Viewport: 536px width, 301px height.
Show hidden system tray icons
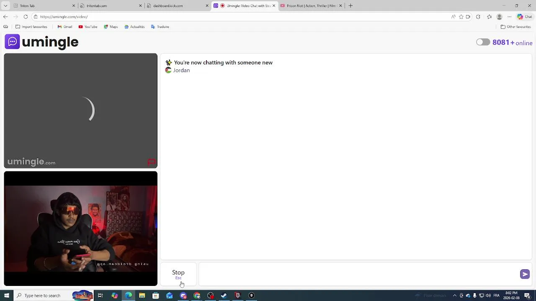coord(455,296)
